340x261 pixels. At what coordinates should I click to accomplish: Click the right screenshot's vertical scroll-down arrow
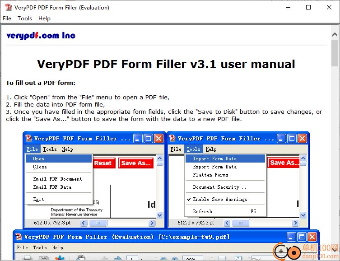tap(303, 215)
